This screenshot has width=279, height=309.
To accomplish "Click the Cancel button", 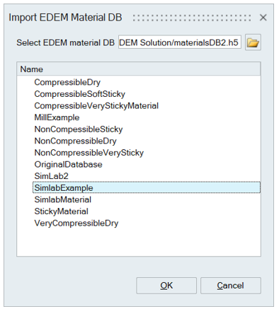I will click(231, 286).
